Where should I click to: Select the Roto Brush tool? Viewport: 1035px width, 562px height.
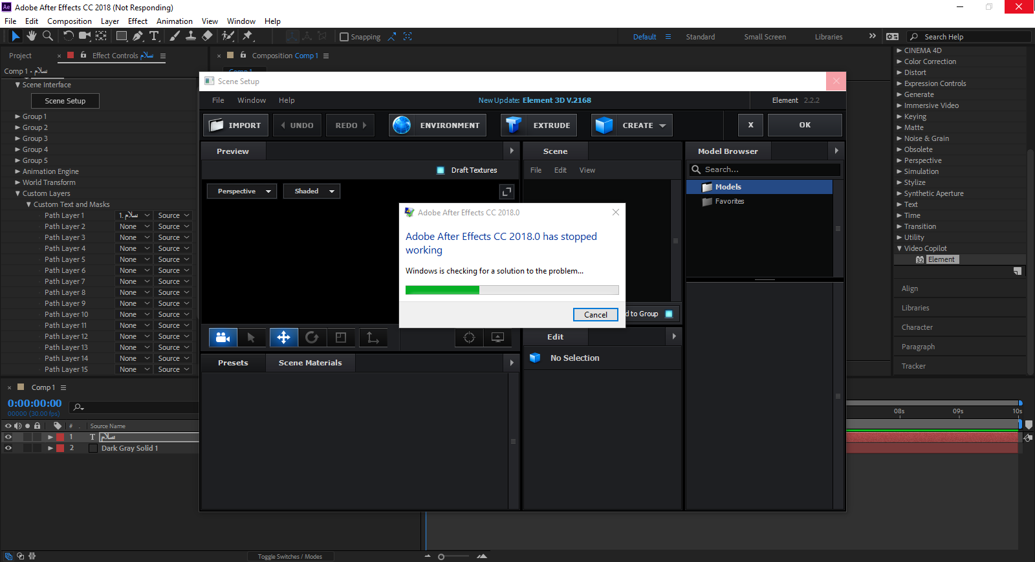click(x=228, y=36)
